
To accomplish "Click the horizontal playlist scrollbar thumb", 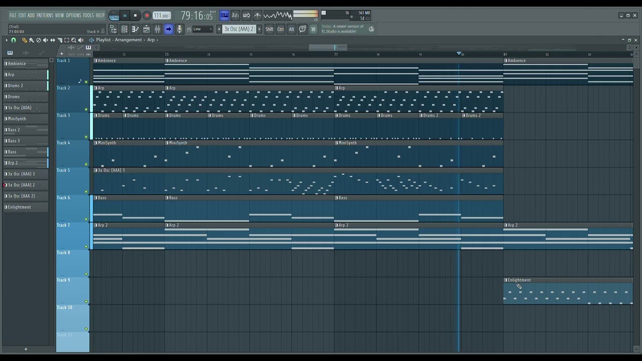I will click(x=328, y=48).
